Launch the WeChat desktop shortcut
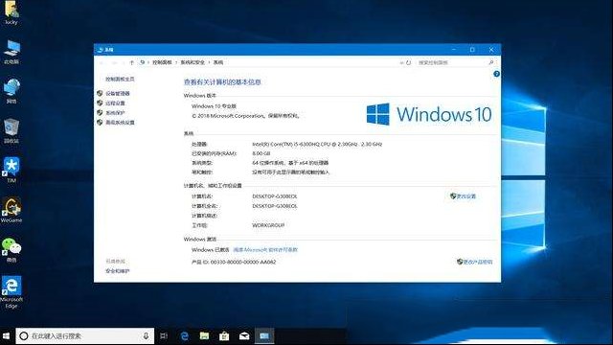Image resolution: width=613 pixels, height=345 pixels. pyautogui.click(x=11, y=249)
